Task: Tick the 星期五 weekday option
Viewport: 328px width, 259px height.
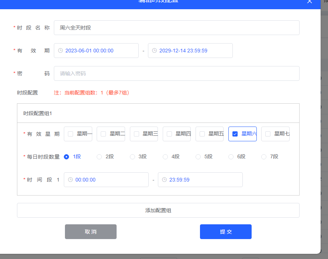Action: coord(202,134)
